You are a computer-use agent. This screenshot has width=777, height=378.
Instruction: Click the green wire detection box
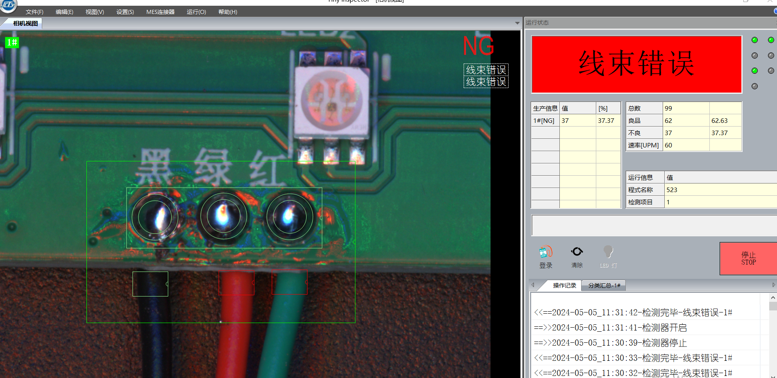pyautogui.click(x=289, y=282)
